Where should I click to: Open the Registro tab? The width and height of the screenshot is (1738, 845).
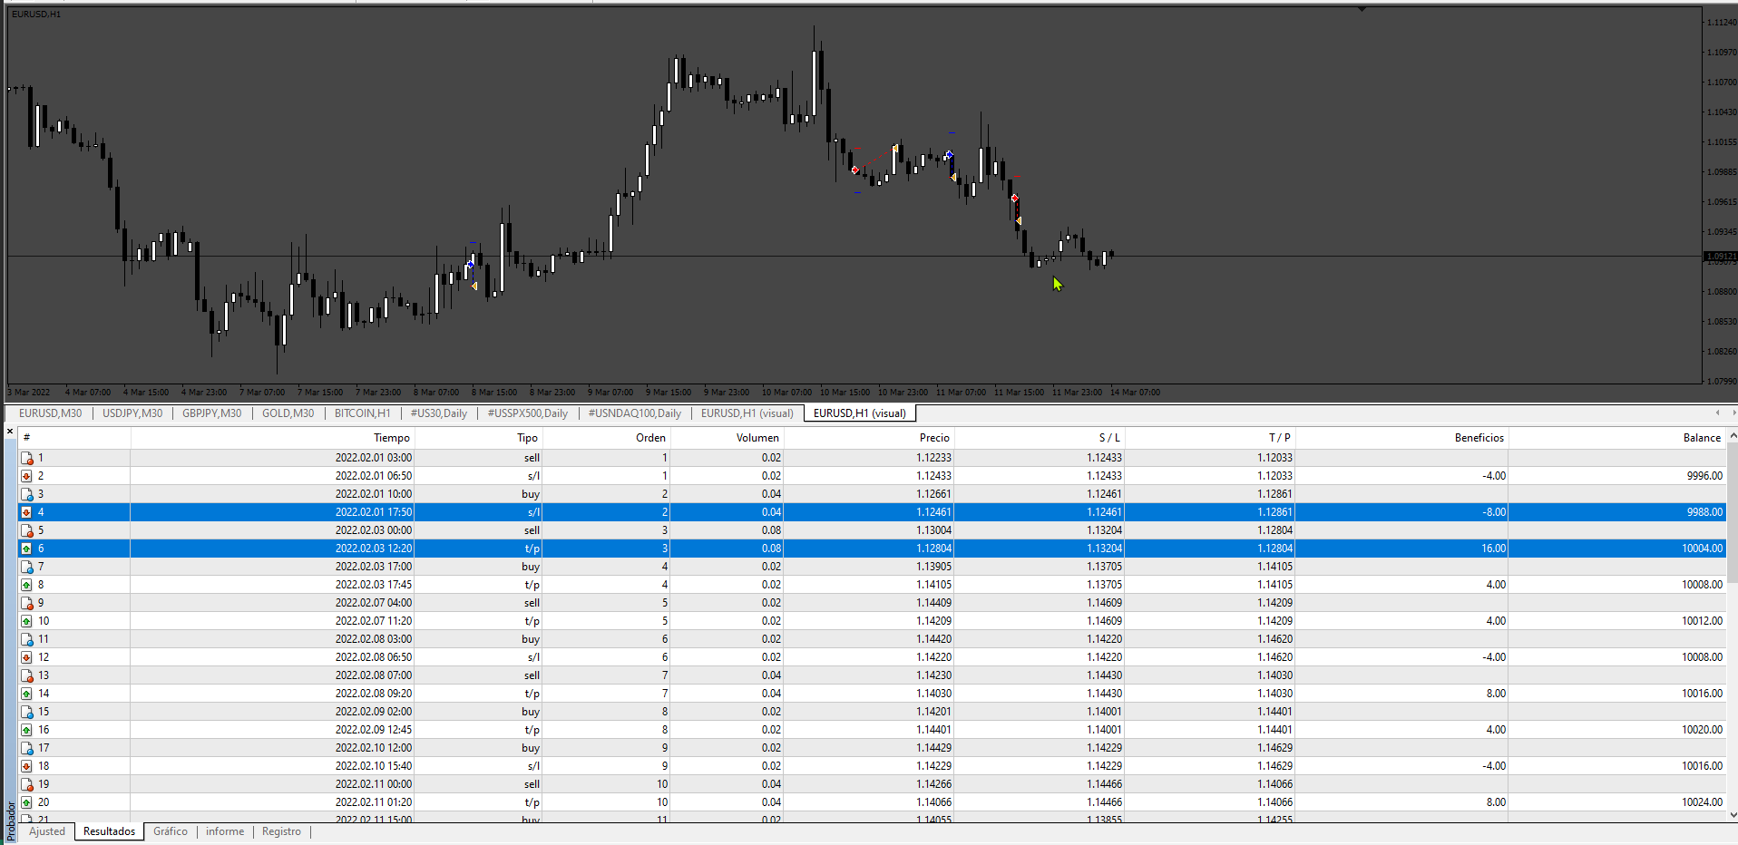(x=281, y=831)
